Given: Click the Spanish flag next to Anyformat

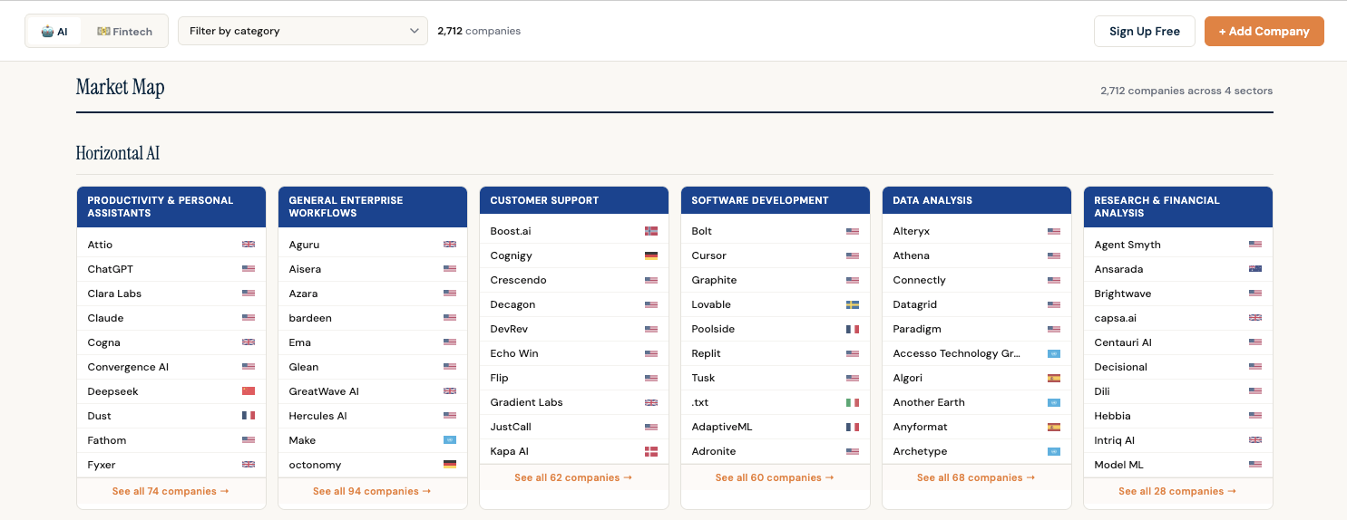Looking at the screenshot, I should tap(1054, 427).
